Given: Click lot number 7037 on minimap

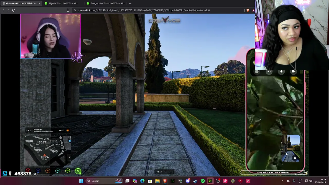Looking at the screenshot, I should pos(42,142).
